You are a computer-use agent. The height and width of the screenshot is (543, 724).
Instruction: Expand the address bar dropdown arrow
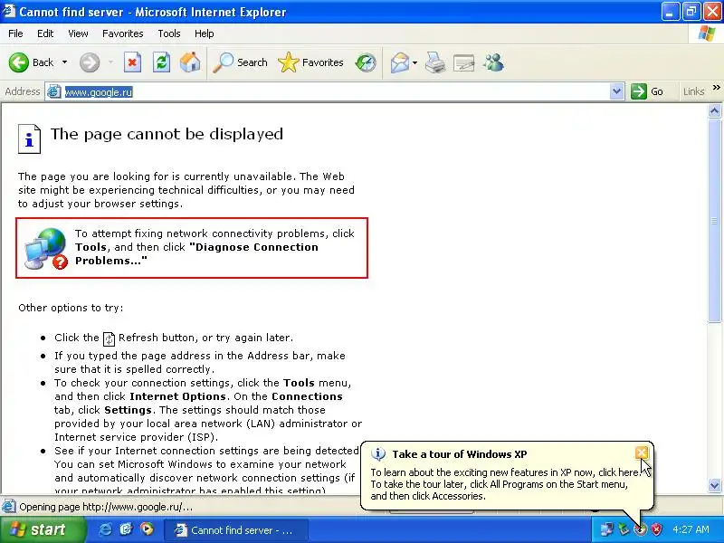point(616,91)
